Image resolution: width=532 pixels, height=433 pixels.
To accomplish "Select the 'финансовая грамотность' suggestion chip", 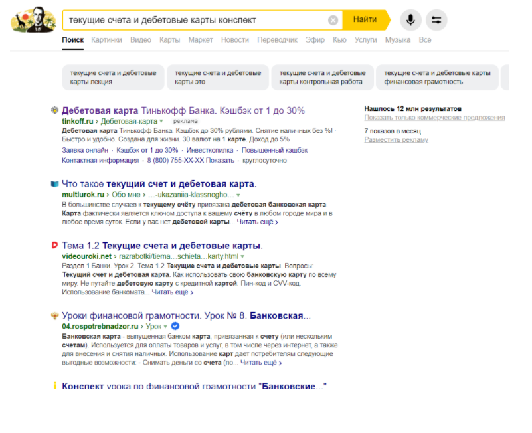I will 437,78.
